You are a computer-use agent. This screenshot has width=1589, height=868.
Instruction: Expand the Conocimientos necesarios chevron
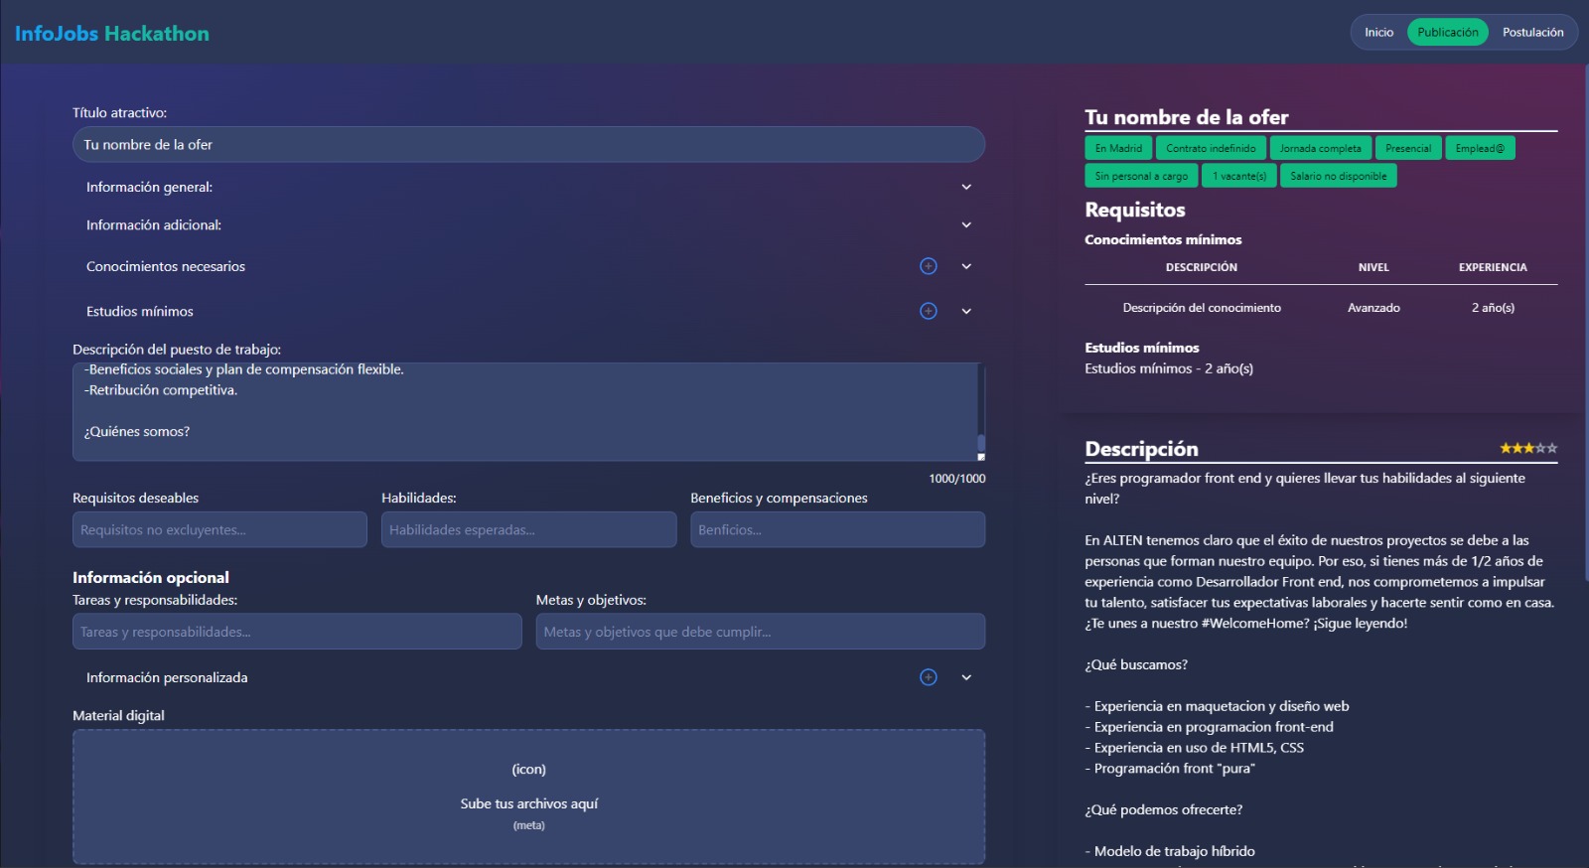pos(966,266)
